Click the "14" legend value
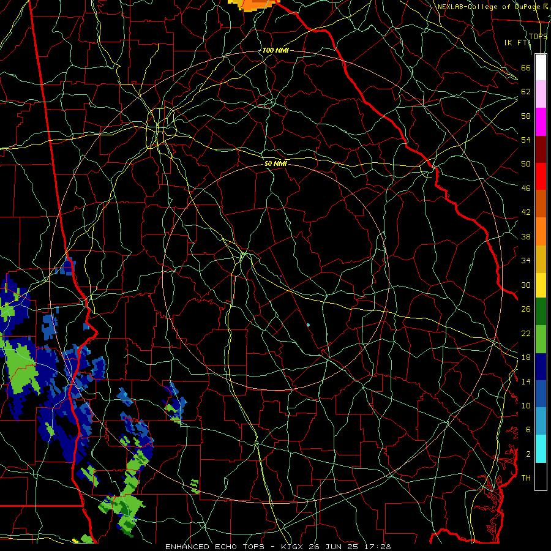 [526, 381]
